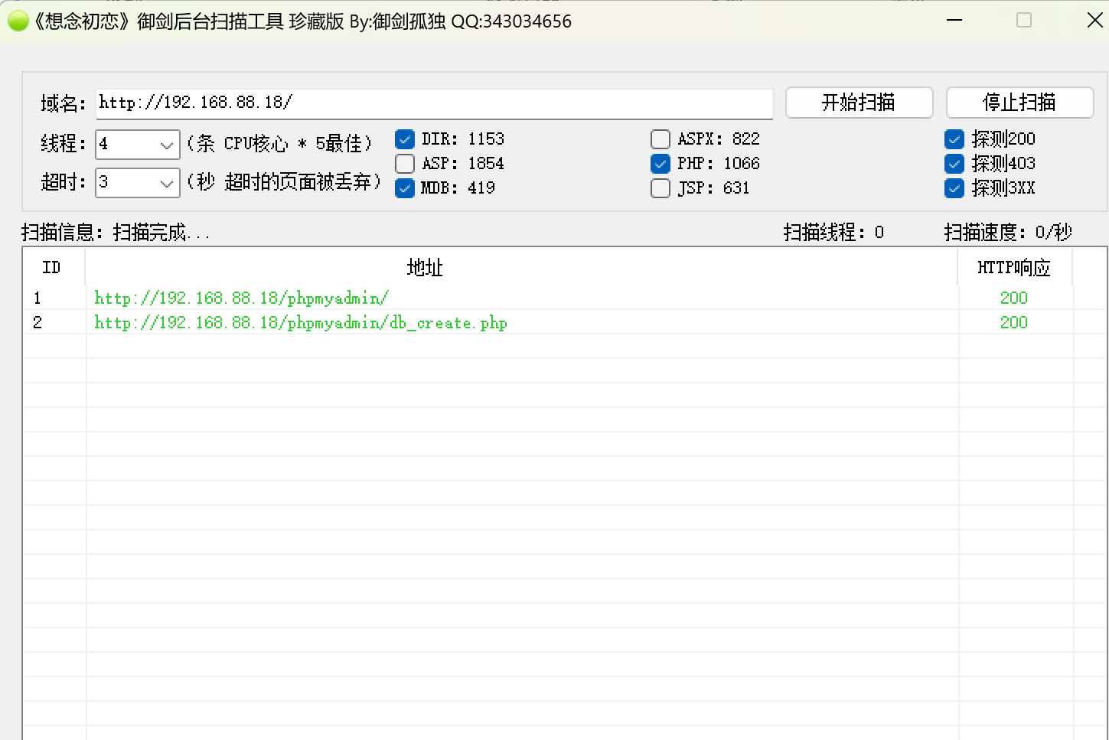Open the 超时 timeout dropdown
The width and height of the screenshot is (1109, 740).
pos(166,183)
